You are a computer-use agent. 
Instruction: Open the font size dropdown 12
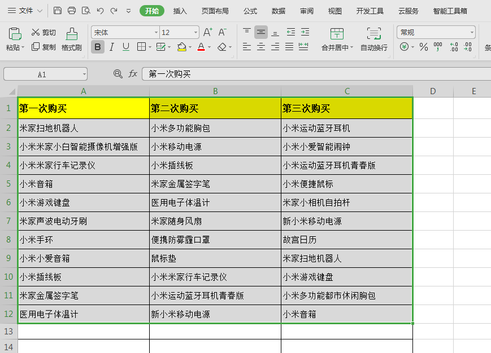(x=195, y=32)
